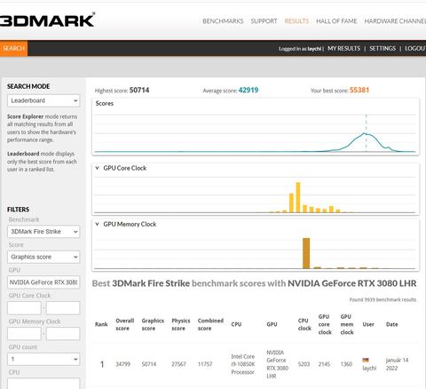The image size is (426, 389).
Task: Click physics score 27567 in first row
Action: (178, 364)
